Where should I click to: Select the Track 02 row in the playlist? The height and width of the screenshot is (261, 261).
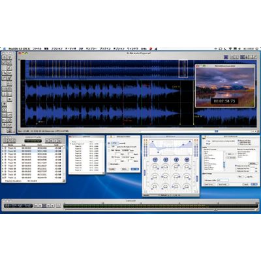pyautogui.click(x=33, y=151)
